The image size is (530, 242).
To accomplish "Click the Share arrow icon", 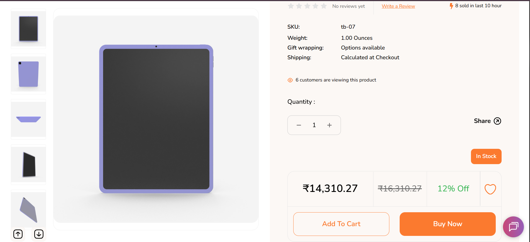I will pyautogui.click(x=497, y=121).
